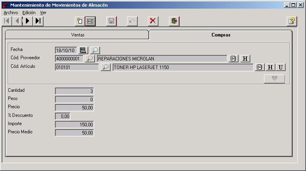Image resolution: width=306 pixels, height=171 pixels.
Task: Open the Edición menu
Action: (x=29, y=13)
